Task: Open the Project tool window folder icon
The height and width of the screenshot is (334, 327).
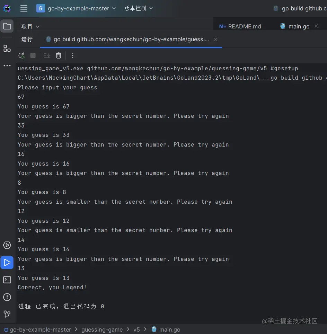Action: click(x=7, y=26)
